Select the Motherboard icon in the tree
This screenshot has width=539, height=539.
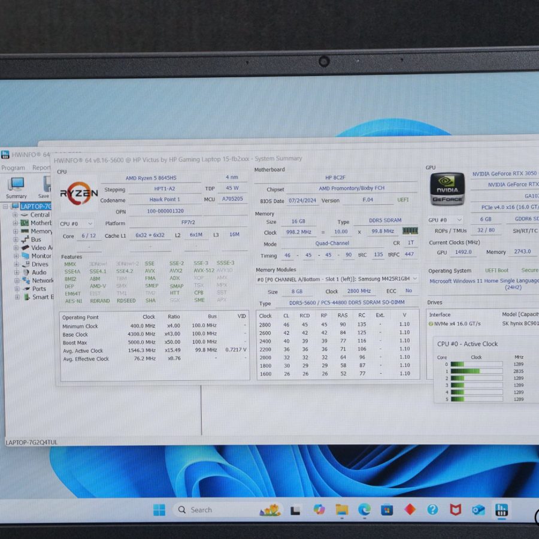(25, 223)
